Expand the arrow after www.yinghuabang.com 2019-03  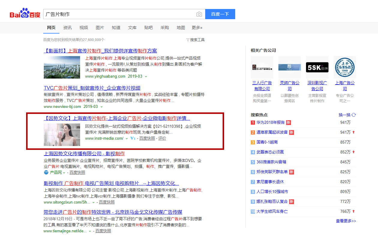pyautogui.click(x=146, y=77)
